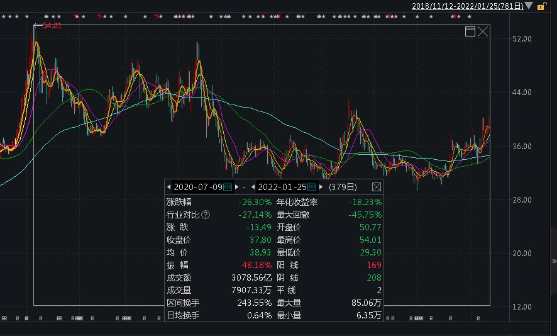Click the 区间换手 value 243.55%
Screen dimensions: 557x336
point(255,303)
